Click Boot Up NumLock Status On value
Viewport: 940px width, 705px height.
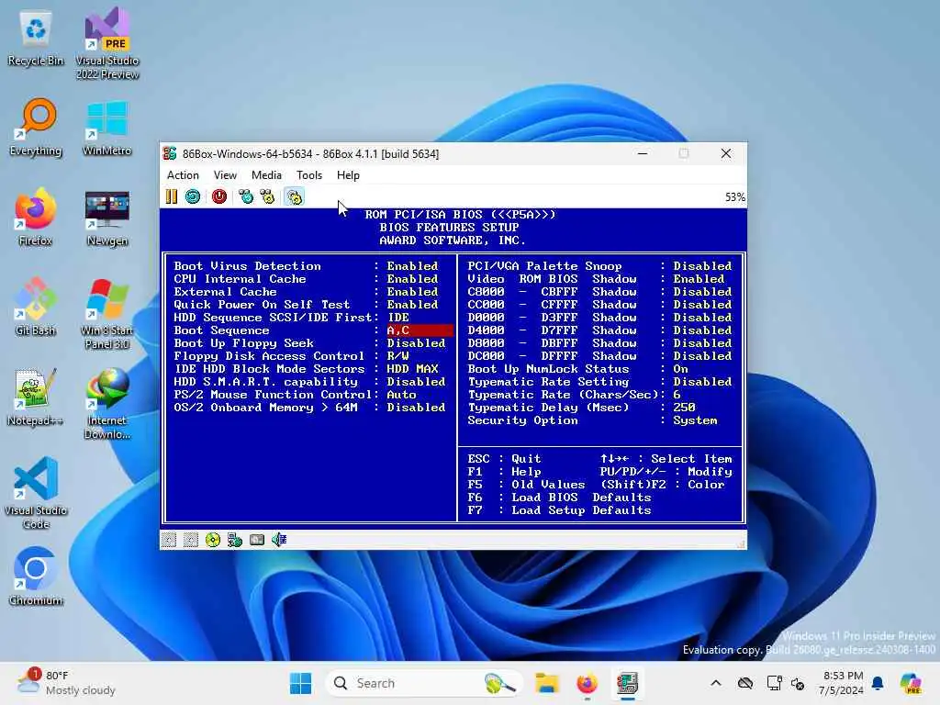680,369
